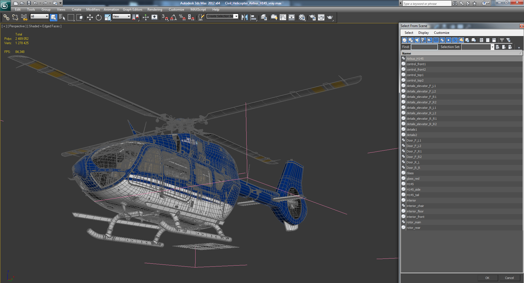The height and width of the screenshot is (283, 524).
Task: Toggle Display Geometry filter in Select From Scene
Action: pyautogui.click(x=404, y=40)
